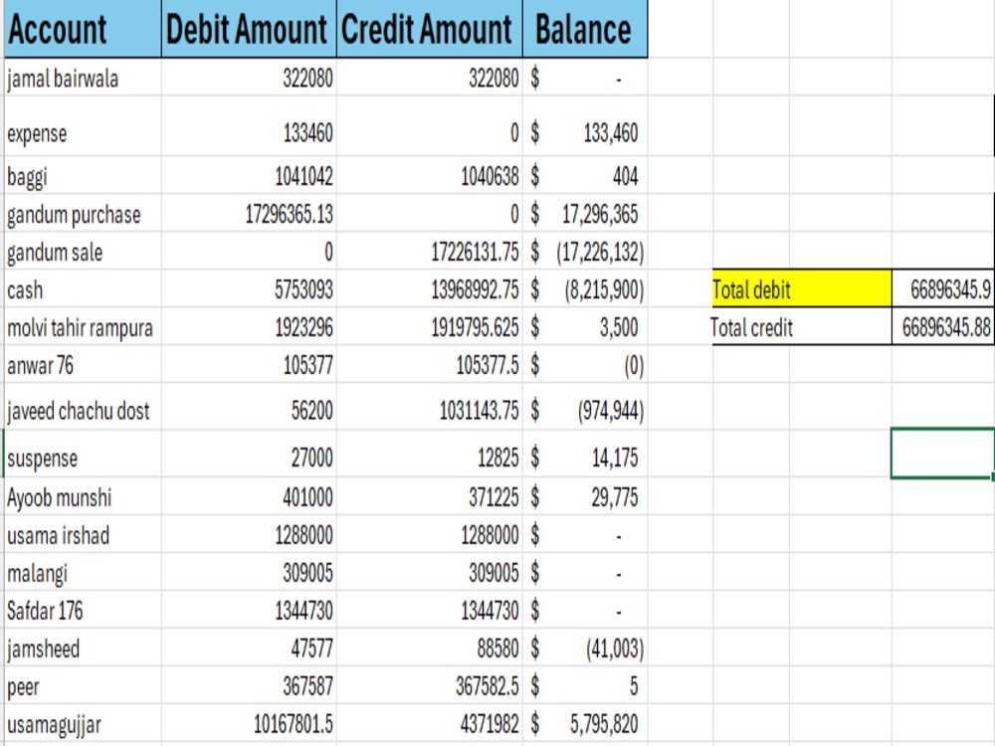Click the suspense account cell
The height and width of the screenshot is (746, 995).
click(x=83, y=455)
